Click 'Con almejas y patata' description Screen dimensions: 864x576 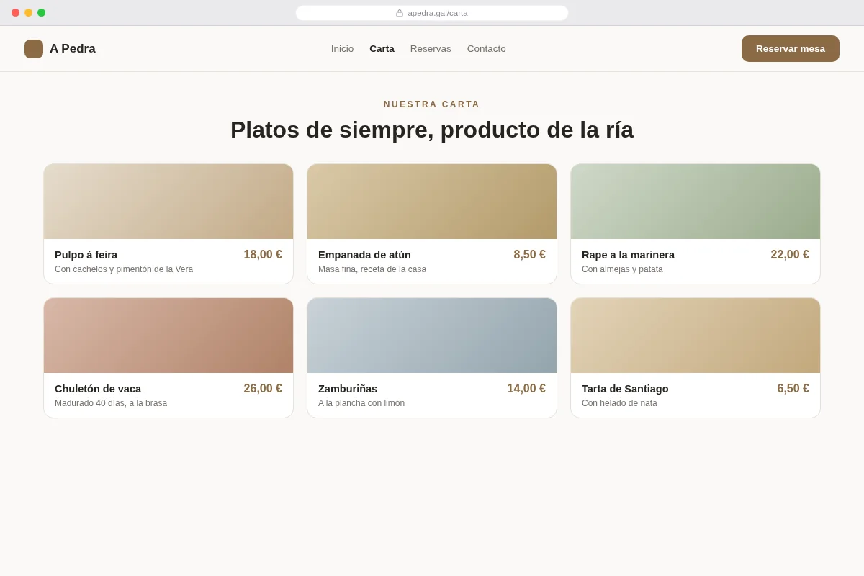pos(622,269)
